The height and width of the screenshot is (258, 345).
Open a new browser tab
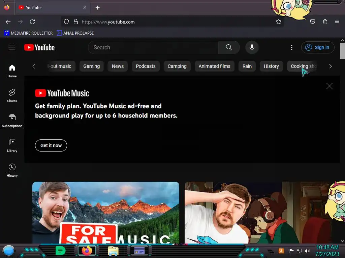[x=98, y=8]
